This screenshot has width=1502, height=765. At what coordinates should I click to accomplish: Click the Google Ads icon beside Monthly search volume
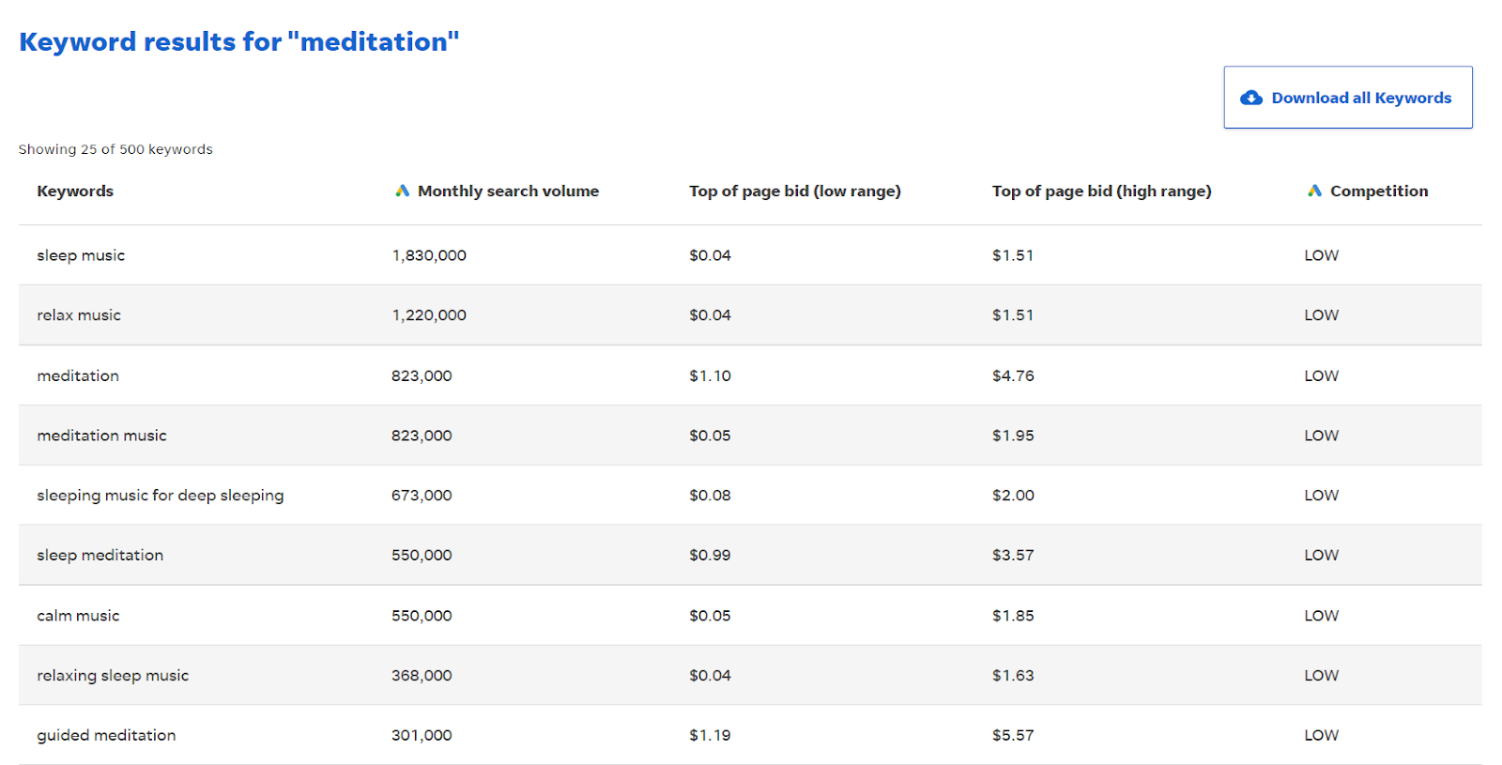(x=402, y=191)
